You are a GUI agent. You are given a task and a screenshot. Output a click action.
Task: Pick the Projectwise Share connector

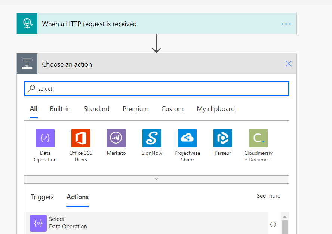click(x=187, y=138)
